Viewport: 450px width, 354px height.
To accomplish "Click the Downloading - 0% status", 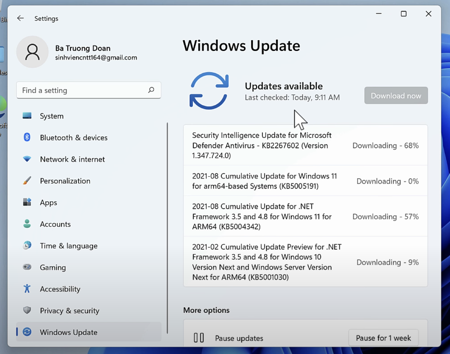I will 387,181.
